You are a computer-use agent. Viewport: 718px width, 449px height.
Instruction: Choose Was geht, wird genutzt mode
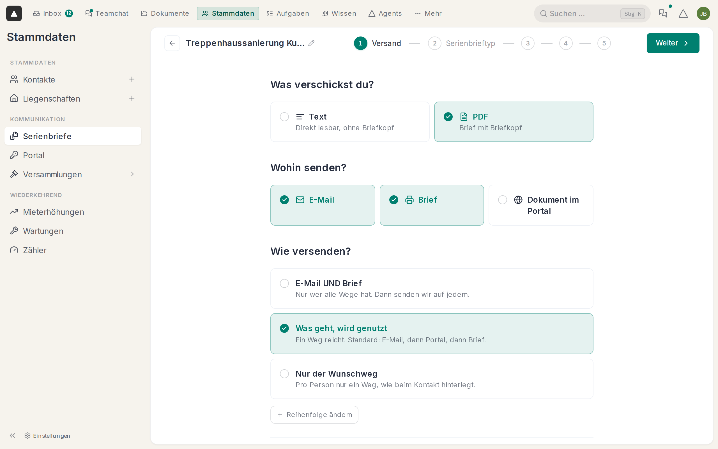[432, 333]
